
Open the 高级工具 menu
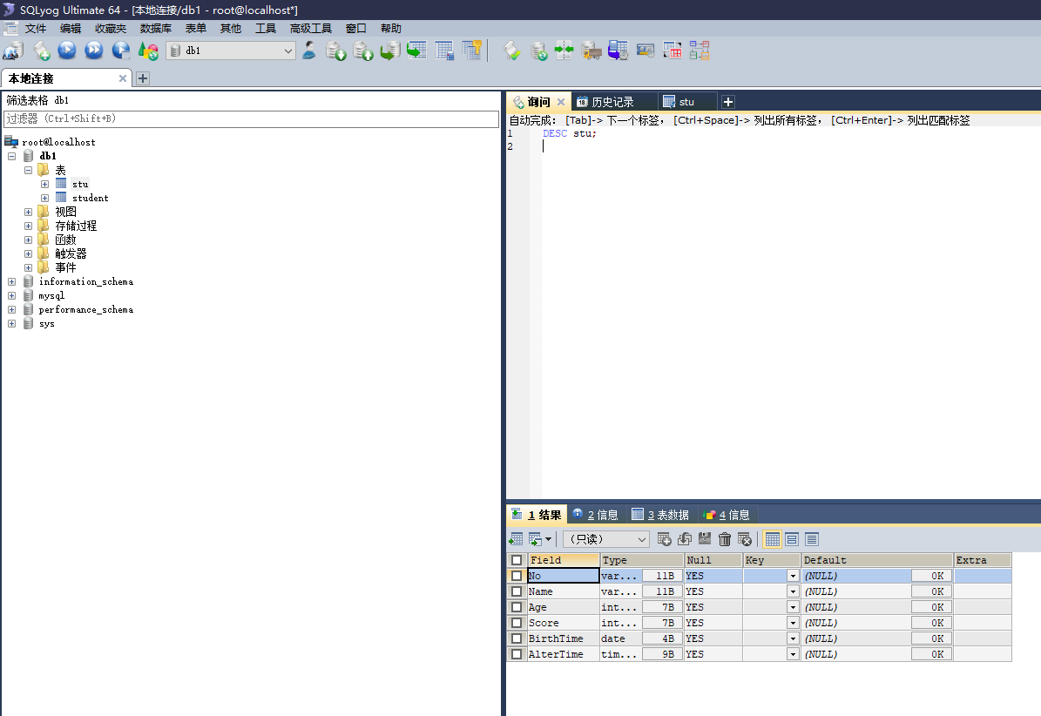(310, 29)
